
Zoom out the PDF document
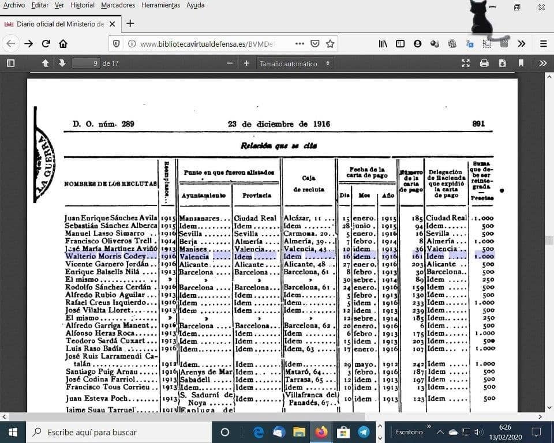[230, 63]
